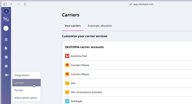Open the inbound download icon in sidebar
The width and height of the screenshot is (192, 104).
coord(6,39)
